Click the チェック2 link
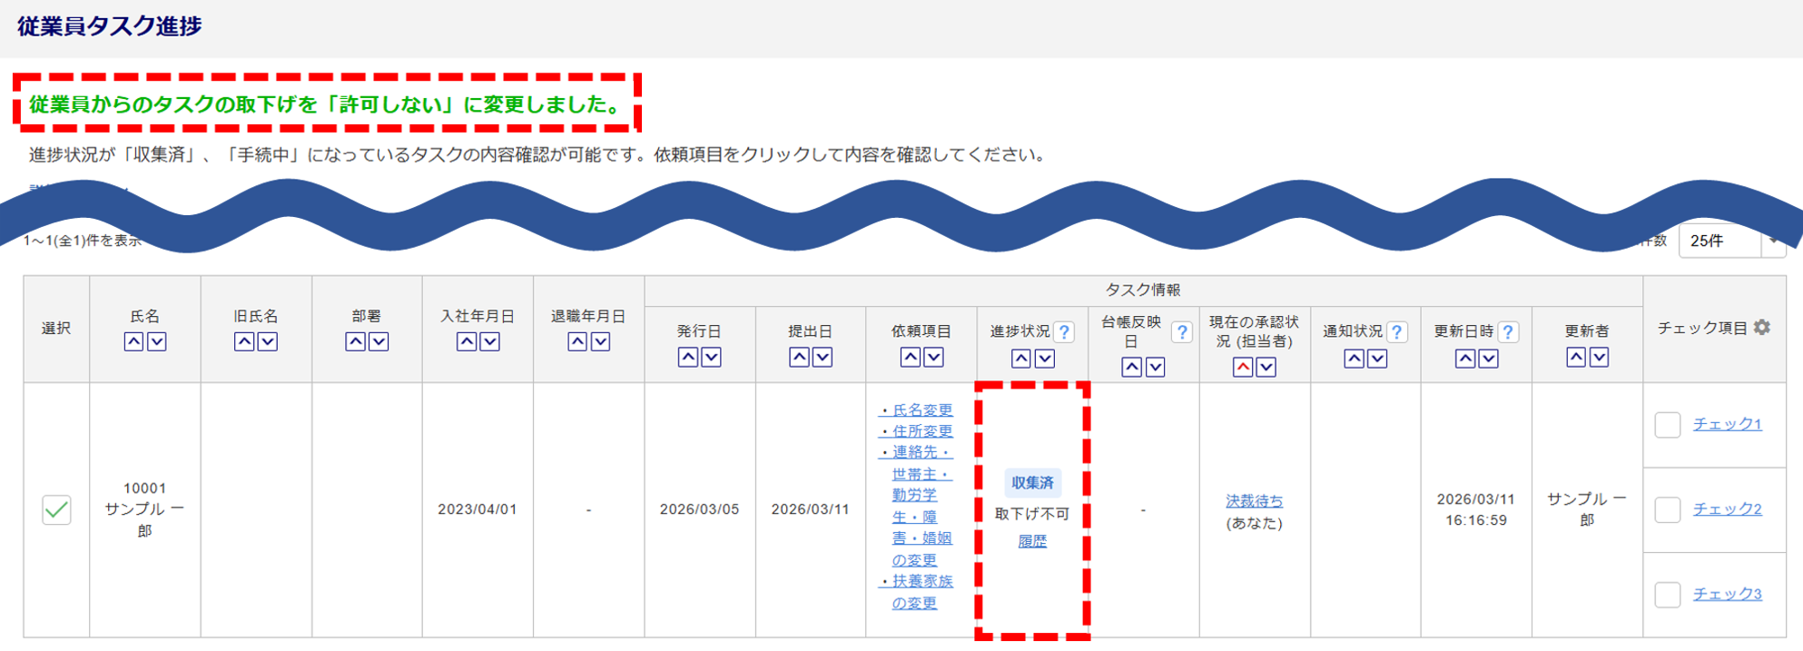This screenshot has width=1803, height=651. (x=1727, y=509)
